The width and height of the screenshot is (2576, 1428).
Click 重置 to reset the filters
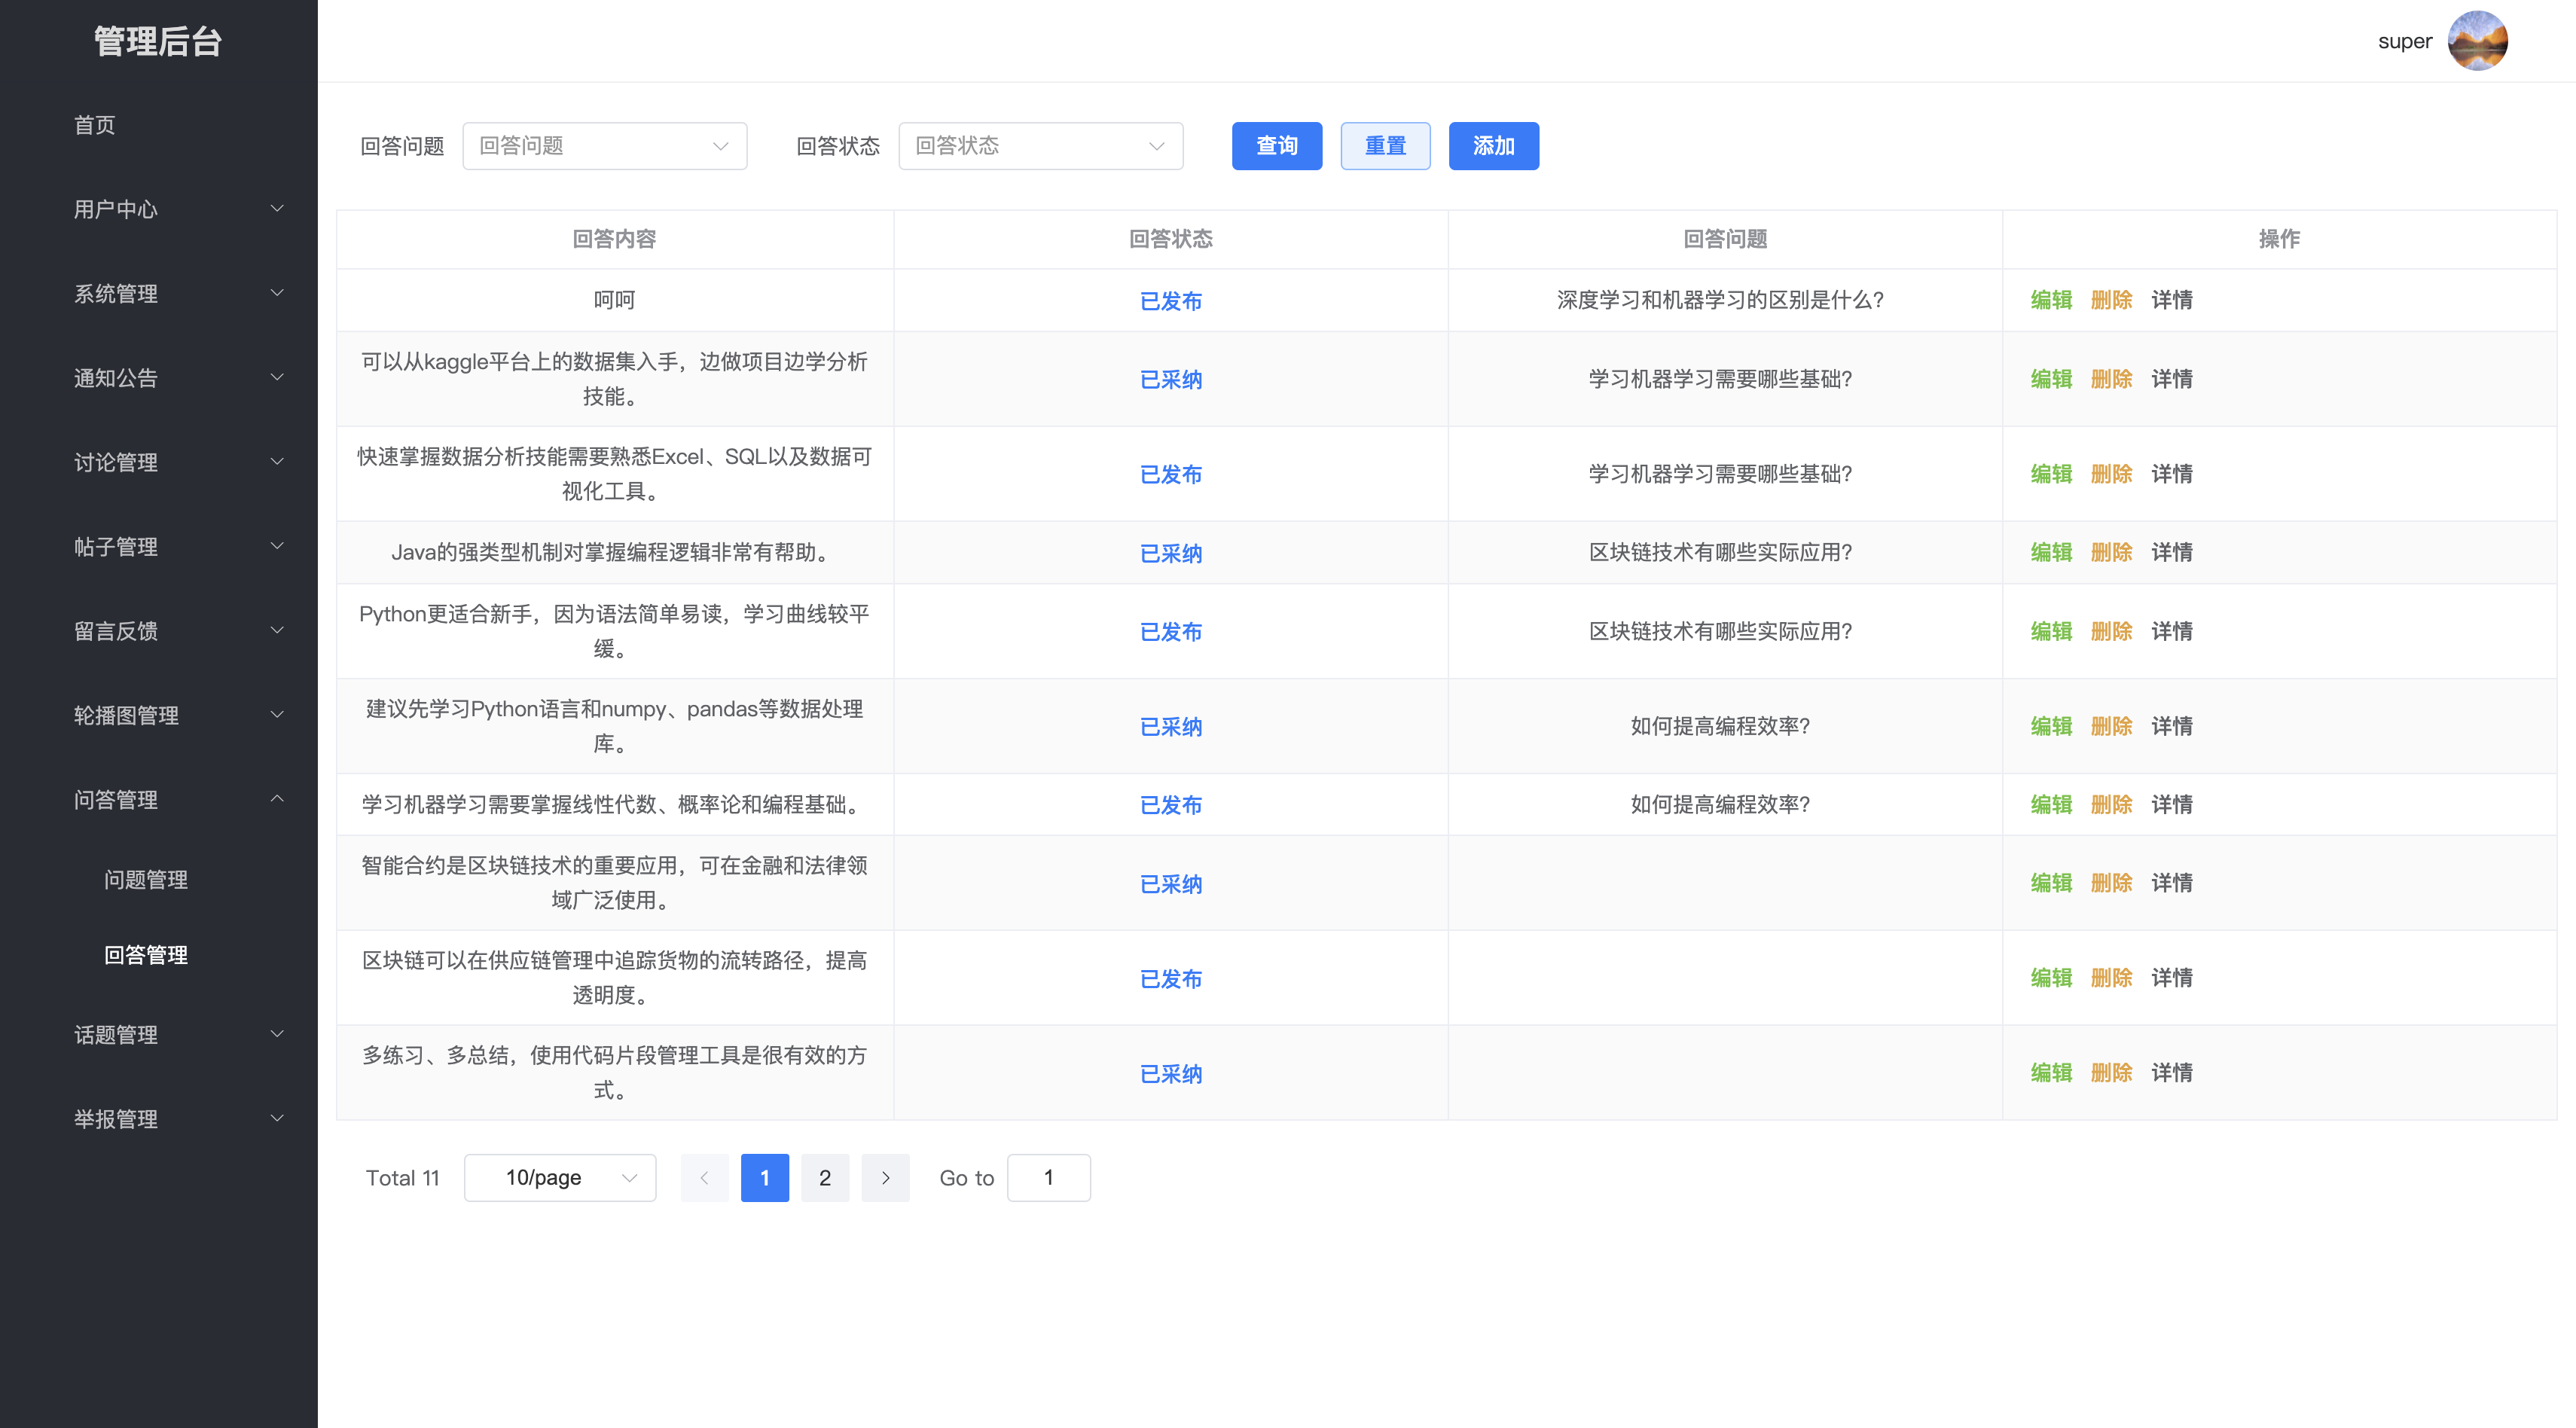[x=1386, y=145]
